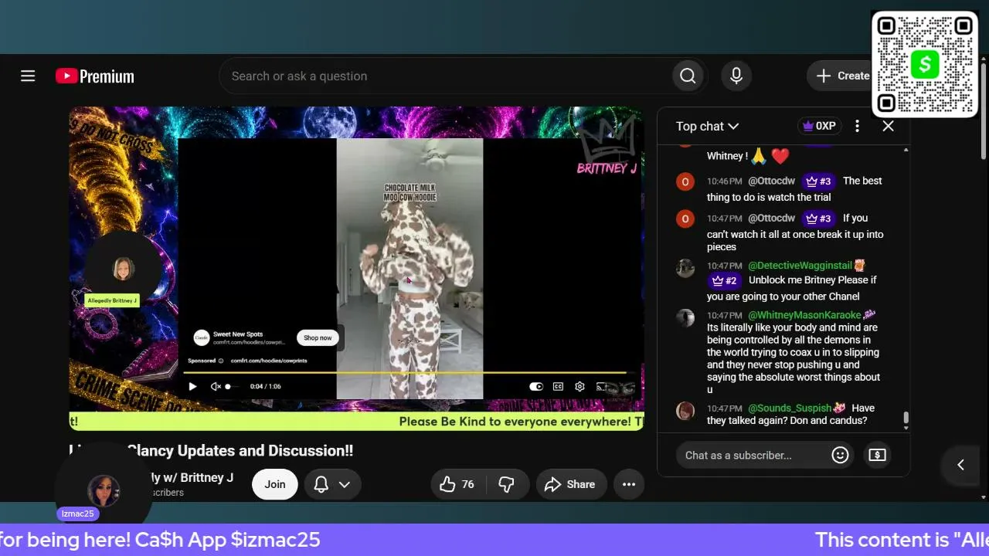Open player settings gear

click(579, 386)
